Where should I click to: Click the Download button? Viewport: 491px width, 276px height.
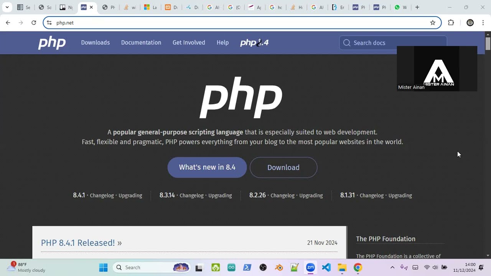(x=283, y=168)
